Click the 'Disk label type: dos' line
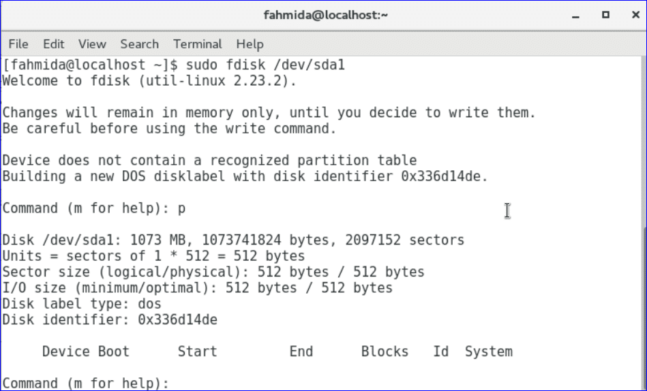 click(82, 304)
